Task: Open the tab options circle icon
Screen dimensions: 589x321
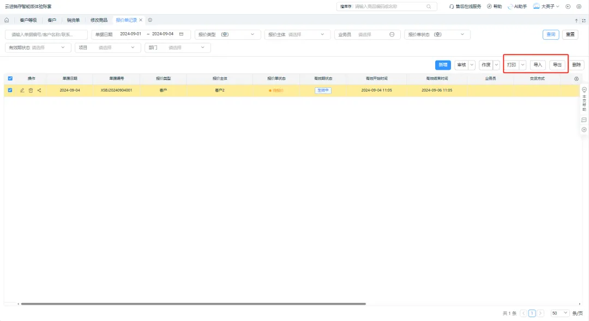Action: 150,20
